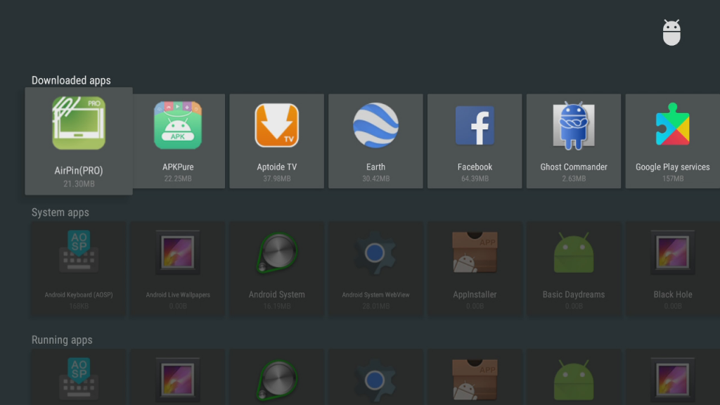Viewport: 720px width, 405px height.
Task: Select live wallpaper picture icon in Running apps
Action: pos(178,379)
